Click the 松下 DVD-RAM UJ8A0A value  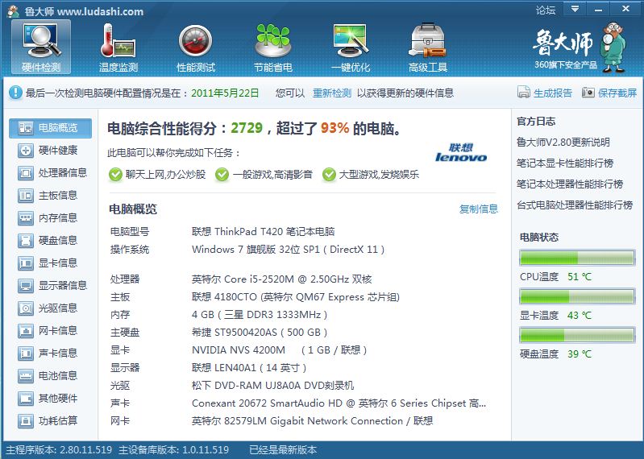pos(272,386)
